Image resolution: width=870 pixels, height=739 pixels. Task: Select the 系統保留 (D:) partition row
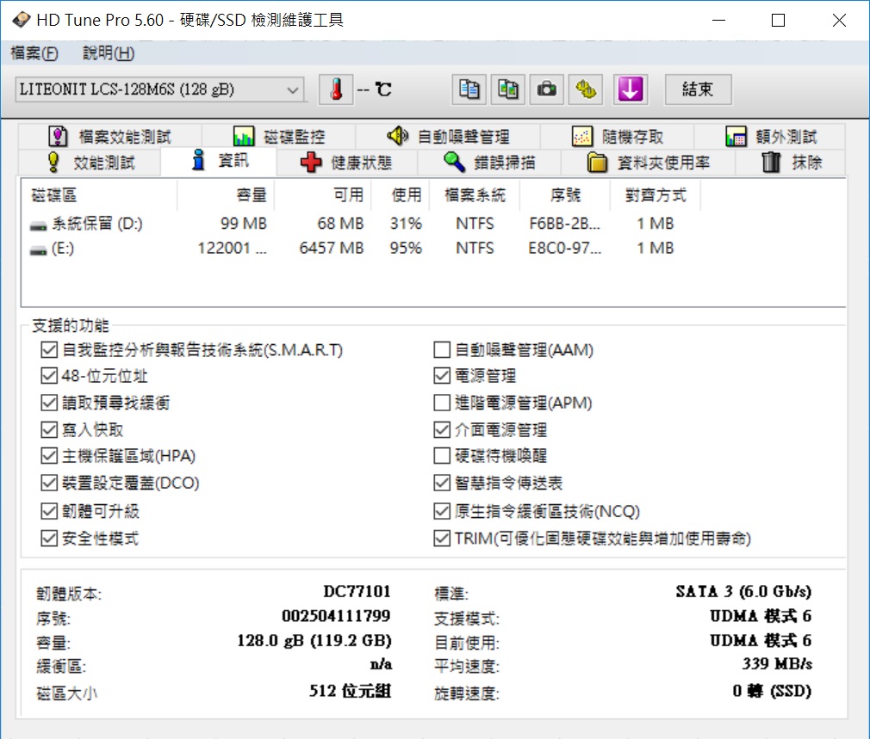point(361,225)
